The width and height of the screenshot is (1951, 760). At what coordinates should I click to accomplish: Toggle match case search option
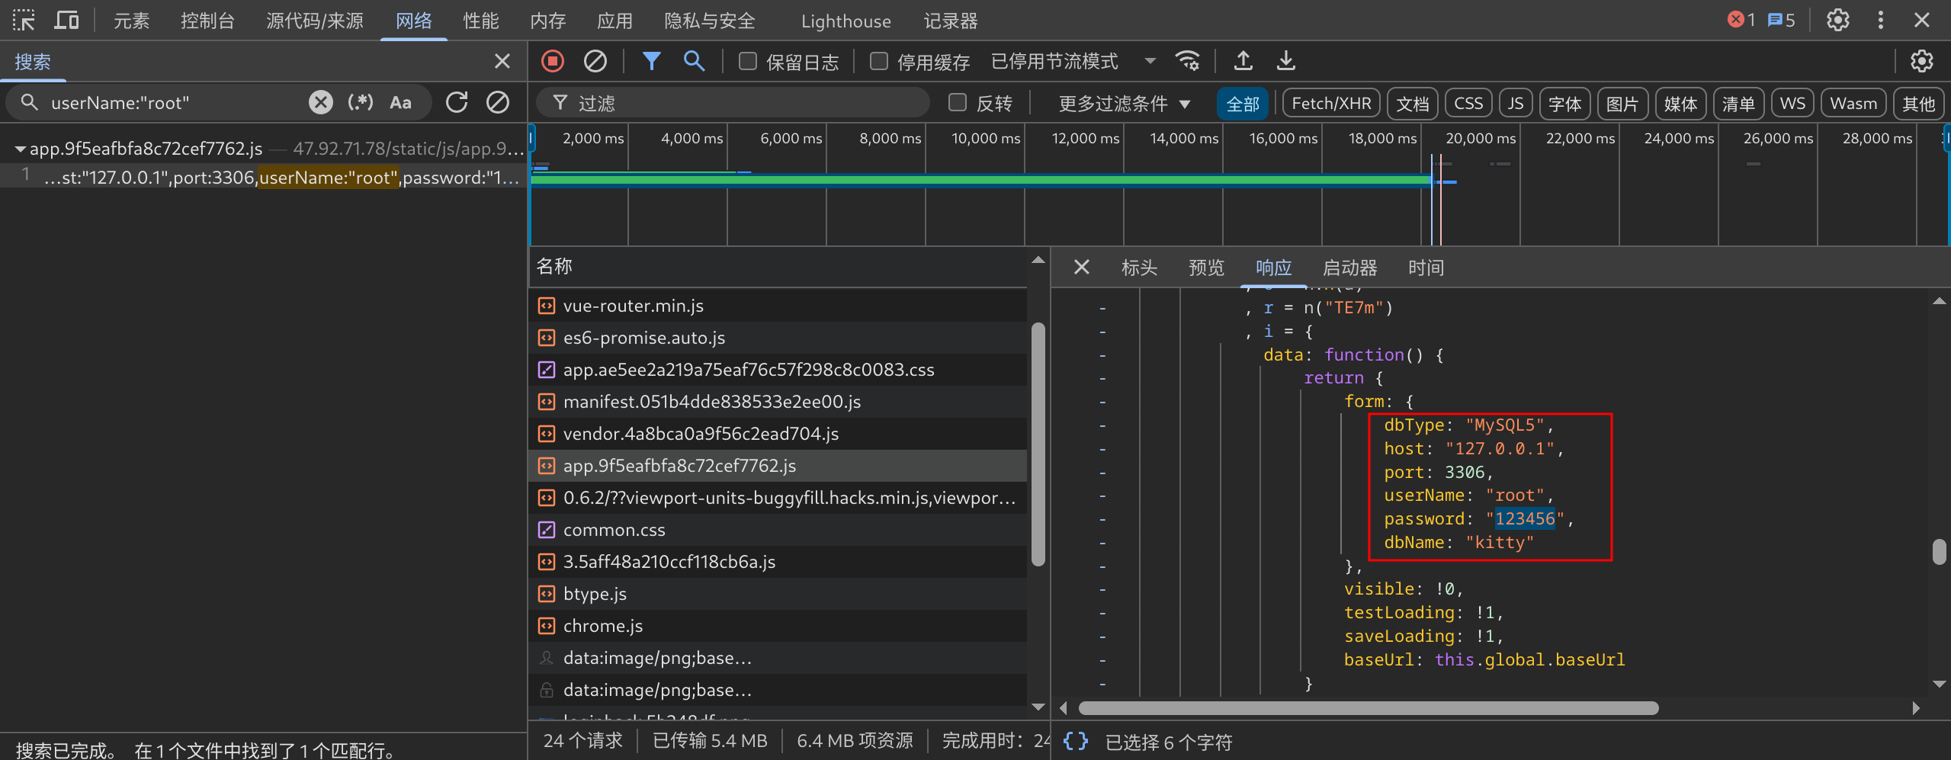400,102
